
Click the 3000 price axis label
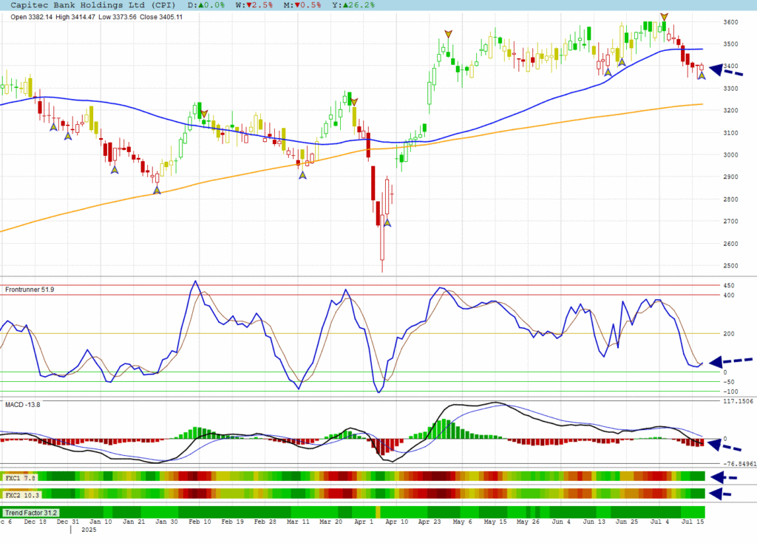coord(730,155)
